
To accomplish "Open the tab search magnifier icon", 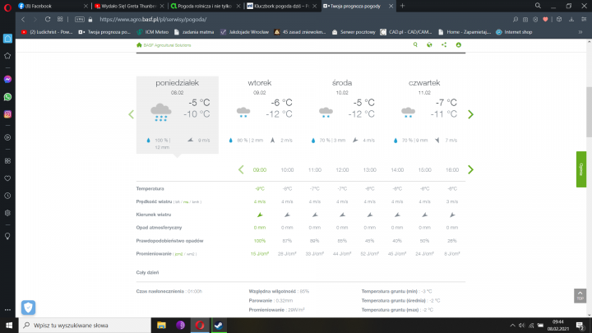I will pos(538,6).
